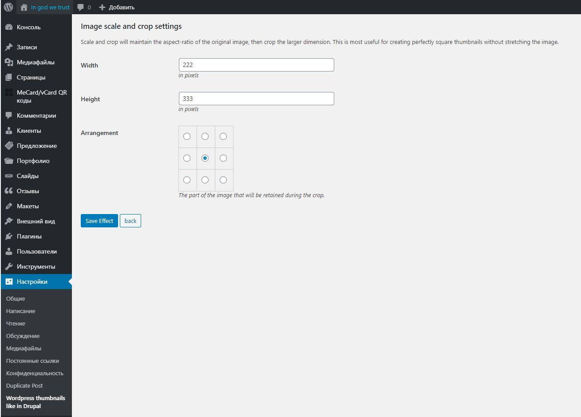This screenshot has width=581, height=417.
Task: Click the WordPress logo icon
Action: (8, 7)
